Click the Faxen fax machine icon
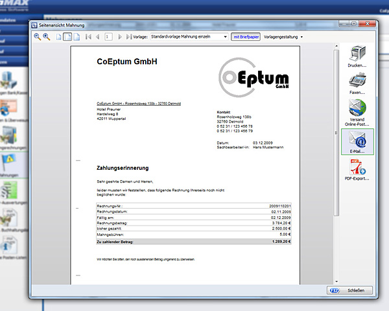Viewport: 389px width, 311px height. [x=357, y=80]
